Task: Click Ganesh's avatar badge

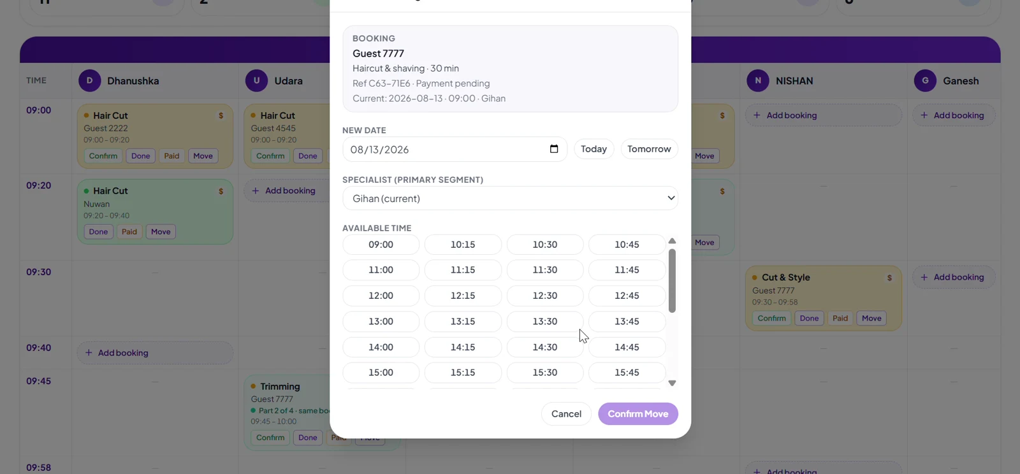Action: coord(925,81)
